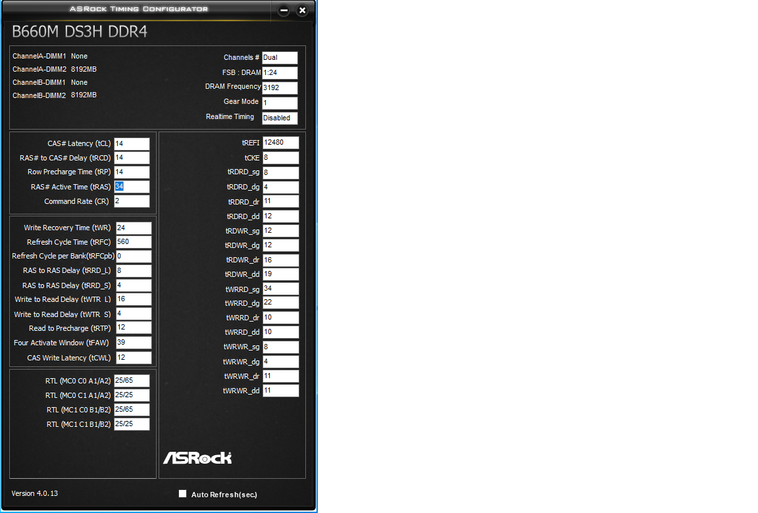Click the tWRWR_dr value field
758x513 pixels.
pos(281,376)
